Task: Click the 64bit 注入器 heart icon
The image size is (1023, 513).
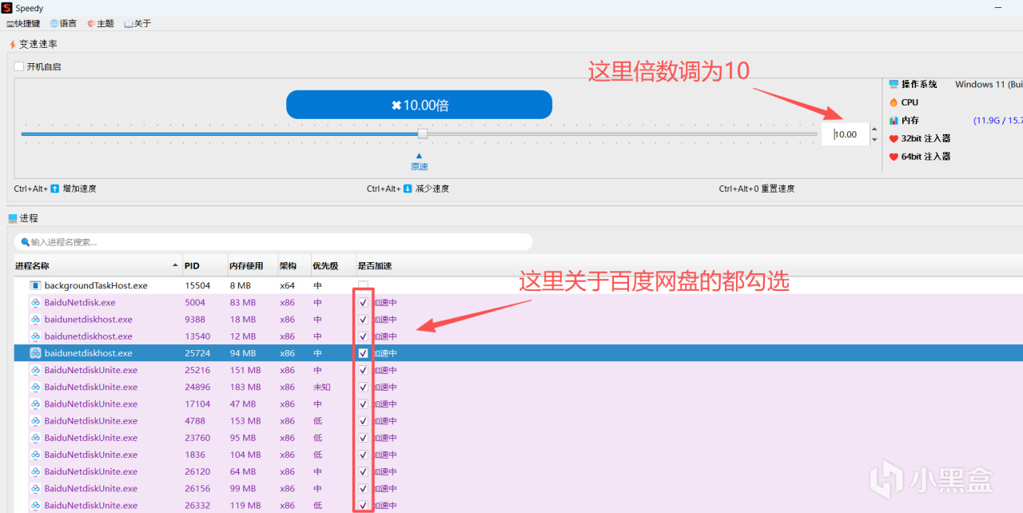Action: 894,157
